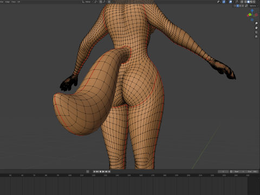The image size is (260, 195).
Task: Click the zoom view magnifier icon
Action: click(256, 23)
